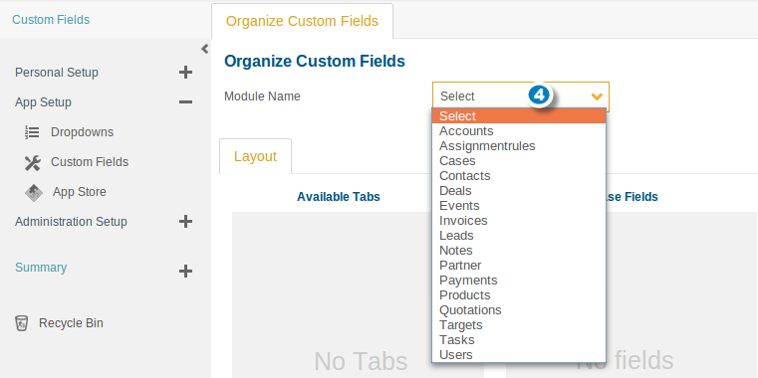The width and height of the screenshot is (758, 378).
Task: Click the Dropdowns list icon
Action: point(32,132)
